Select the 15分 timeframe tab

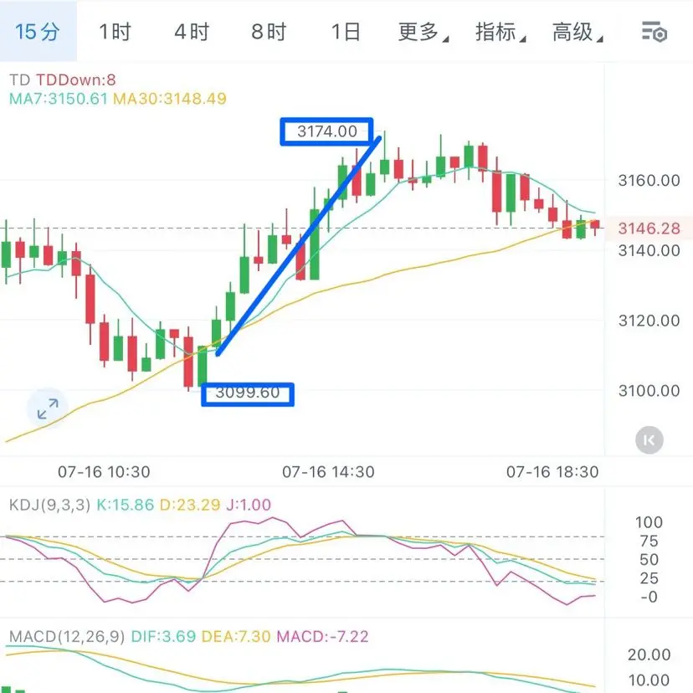(x=38, y=31)
